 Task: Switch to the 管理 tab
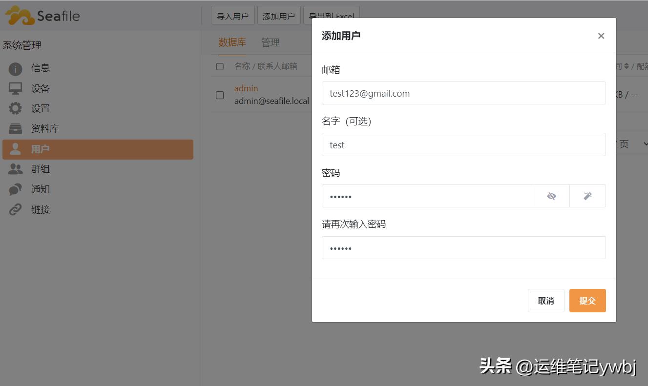pos(270,42)
